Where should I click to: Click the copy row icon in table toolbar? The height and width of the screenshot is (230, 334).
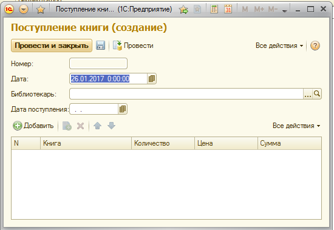coord(67,126)
